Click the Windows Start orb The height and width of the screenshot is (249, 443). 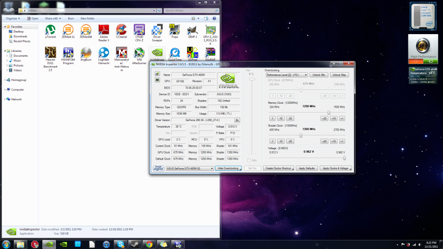(6, 244)
